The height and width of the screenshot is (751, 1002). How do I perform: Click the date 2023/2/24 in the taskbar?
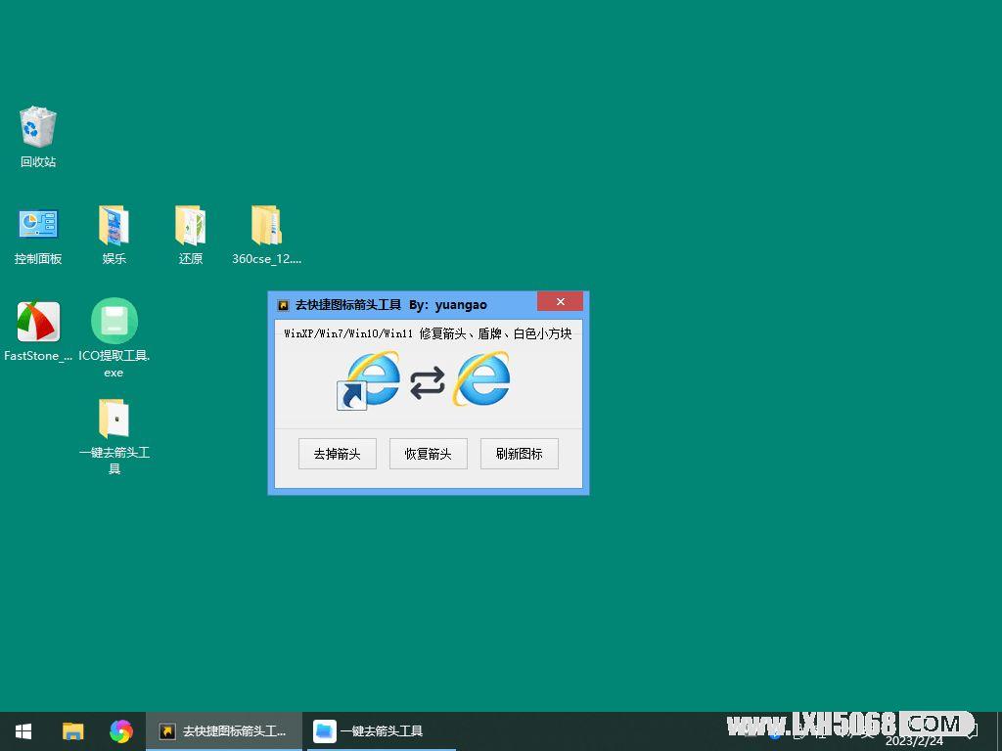pos(914,741)
